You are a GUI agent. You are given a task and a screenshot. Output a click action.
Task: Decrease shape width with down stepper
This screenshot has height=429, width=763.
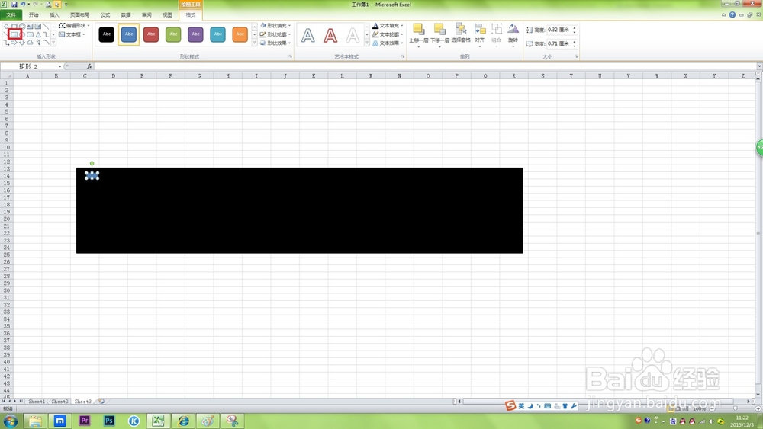tap(575, 46)
